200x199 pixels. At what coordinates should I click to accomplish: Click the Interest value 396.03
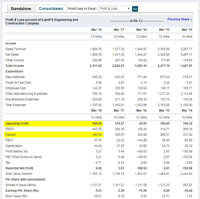click(97, 135)
